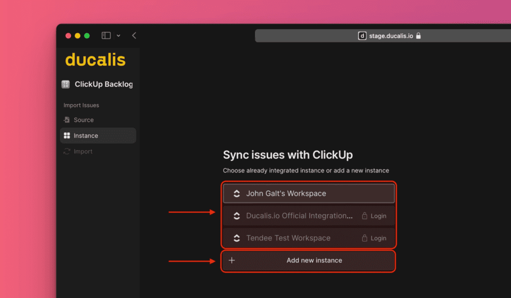511x298 pixels.
Task: Open the sidebar options chevron
Action: coord(119,36)
